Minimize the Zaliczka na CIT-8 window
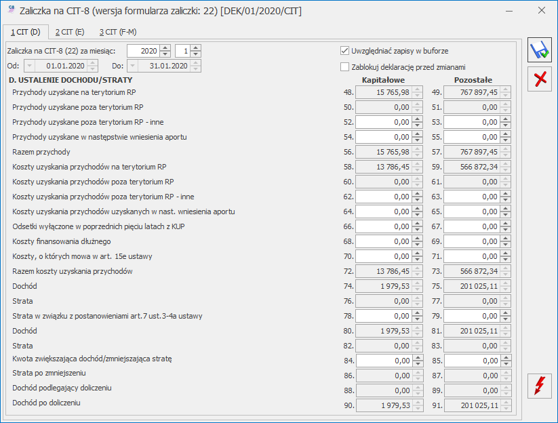This screenshot has width=558, height=423. [509, 11]
